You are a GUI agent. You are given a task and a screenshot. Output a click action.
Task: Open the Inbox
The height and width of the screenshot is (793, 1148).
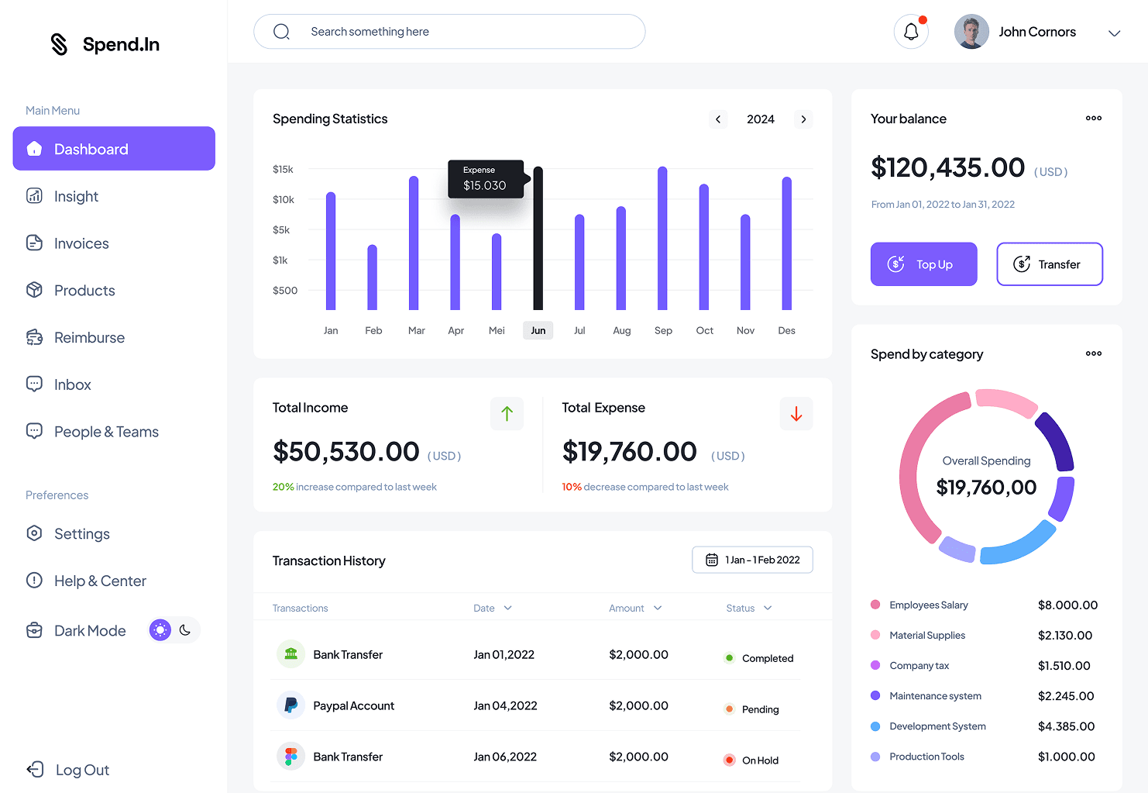pyautogui.click(x=72, y=384)
